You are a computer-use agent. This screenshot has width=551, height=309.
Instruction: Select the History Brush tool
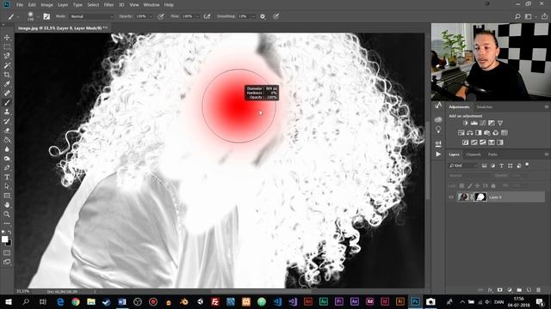7,121
